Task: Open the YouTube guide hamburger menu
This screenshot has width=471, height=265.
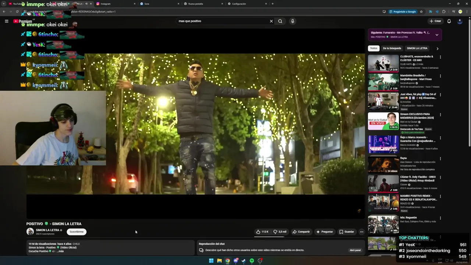Action: pos(7,21)
